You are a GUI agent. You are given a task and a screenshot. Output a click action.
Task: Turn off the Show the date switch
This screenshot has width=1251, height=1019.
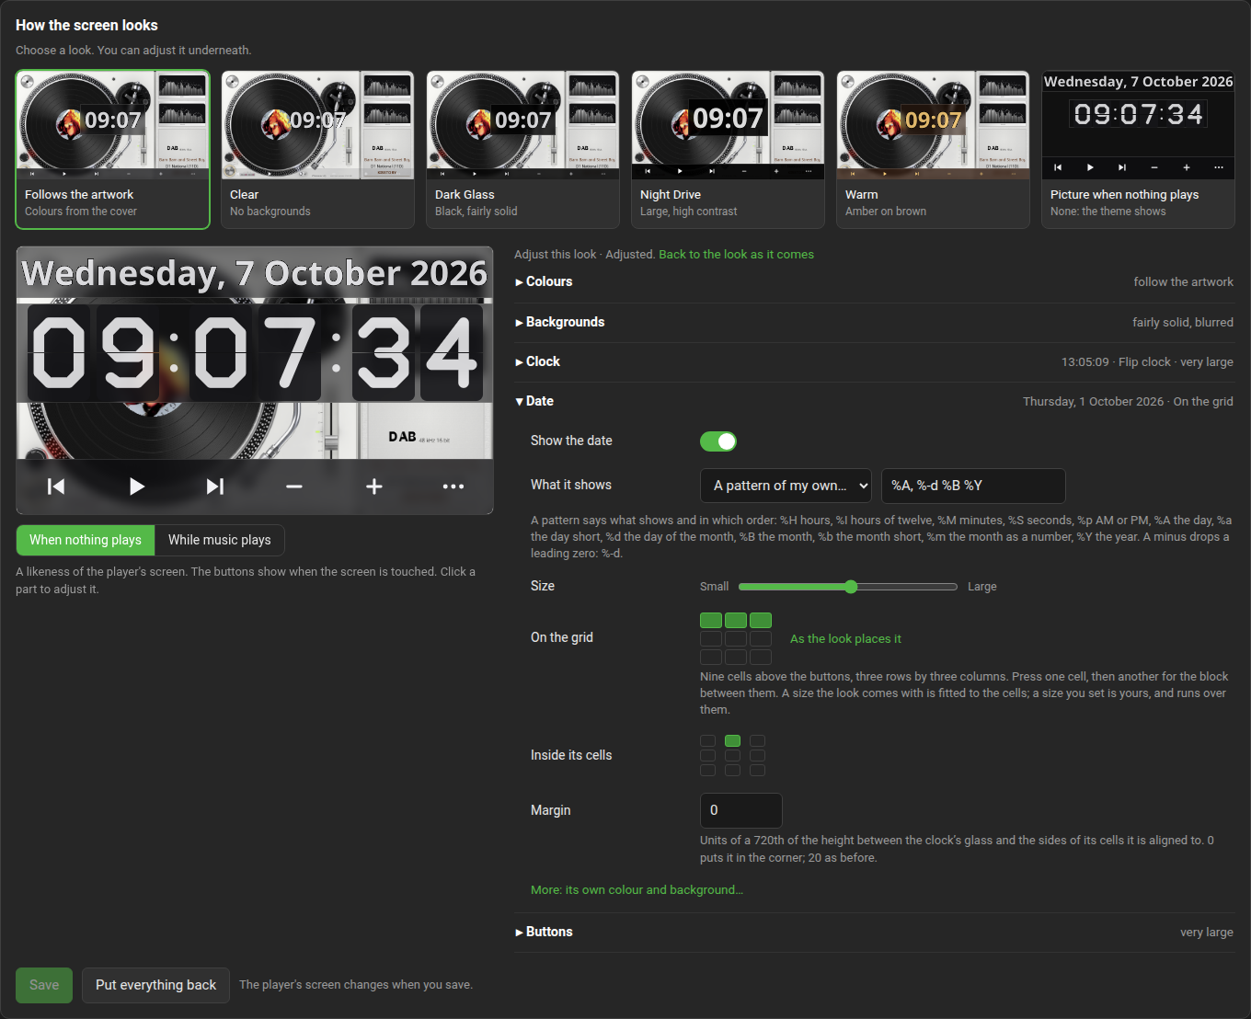(x=718, y=441)
